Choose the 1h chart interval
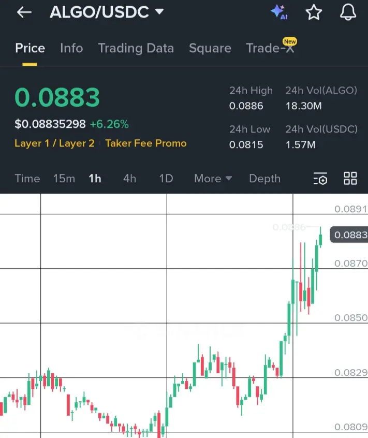Screen dimensions: 368x438 point(95,179)
